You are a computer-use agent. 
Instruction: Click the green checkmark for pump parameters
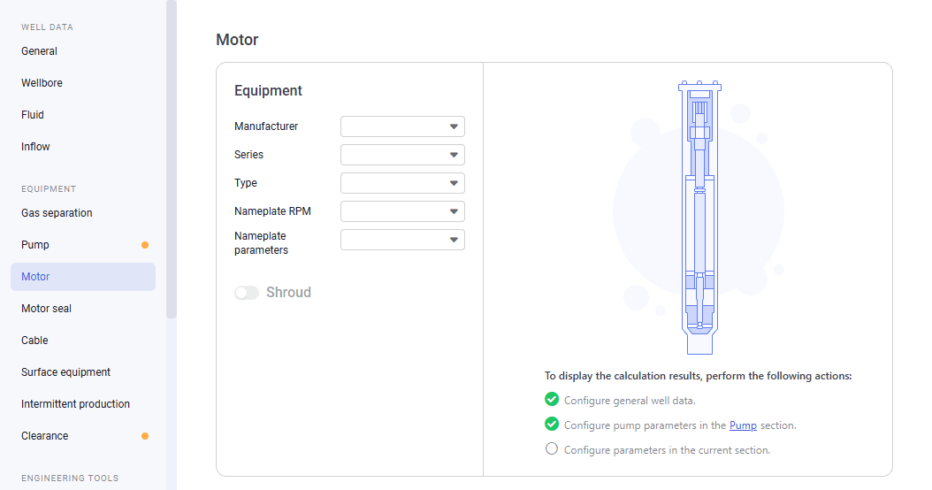click(552, 424)
